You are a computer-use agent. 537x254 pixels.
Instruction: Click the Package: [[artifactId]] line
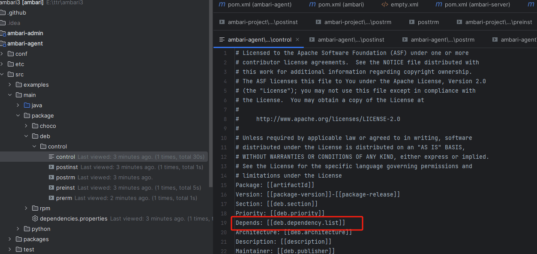[275, 185]
